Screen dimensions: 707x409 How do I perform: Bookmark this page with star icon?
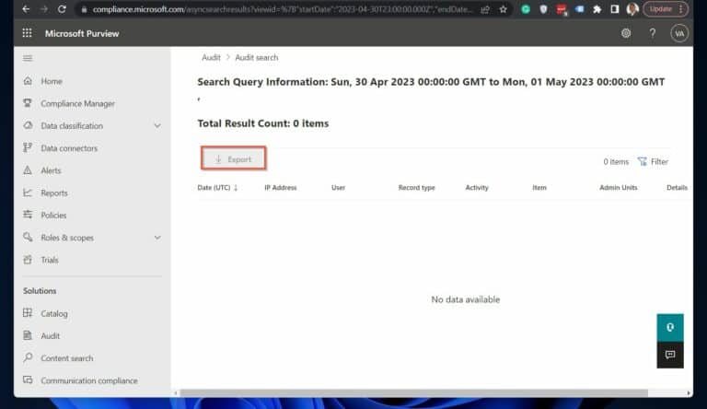tap(504, 9)
